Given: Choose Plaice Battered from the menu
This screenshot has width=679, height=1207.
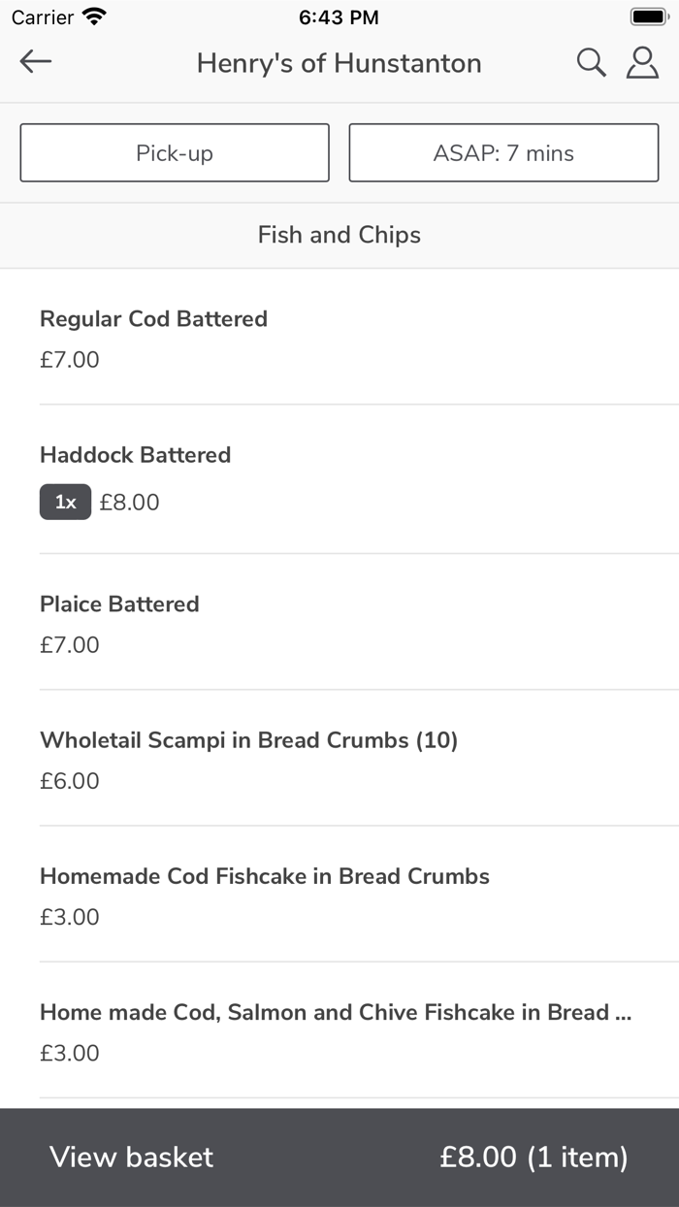Looking at the screenshot, I should pyautogui.click(x=119, y=604).
